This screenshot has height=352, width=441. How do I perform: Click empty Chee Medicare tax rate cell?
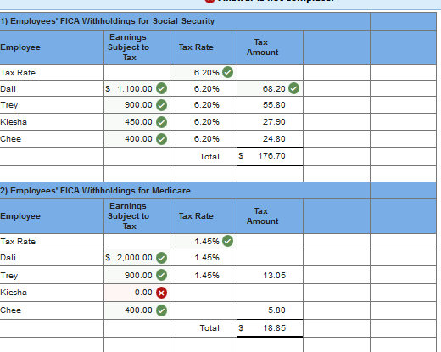tap(204, 310)
